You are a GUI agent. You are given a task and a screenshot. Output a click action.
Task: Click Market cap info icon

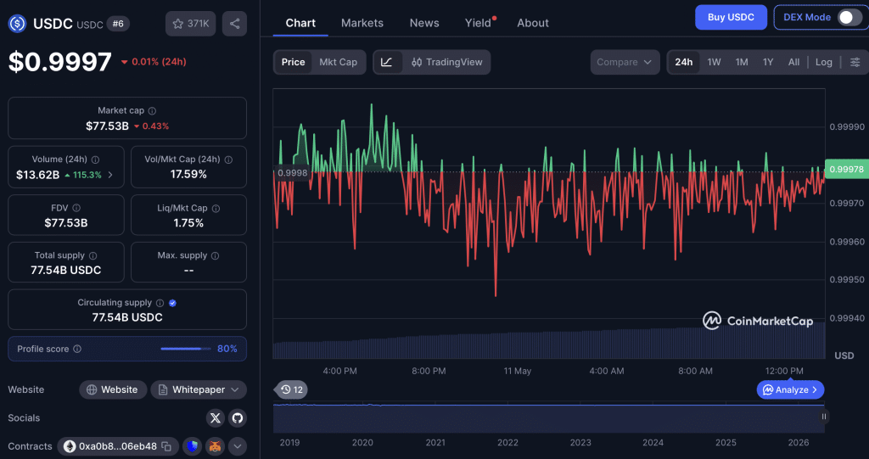coord(152,111)
